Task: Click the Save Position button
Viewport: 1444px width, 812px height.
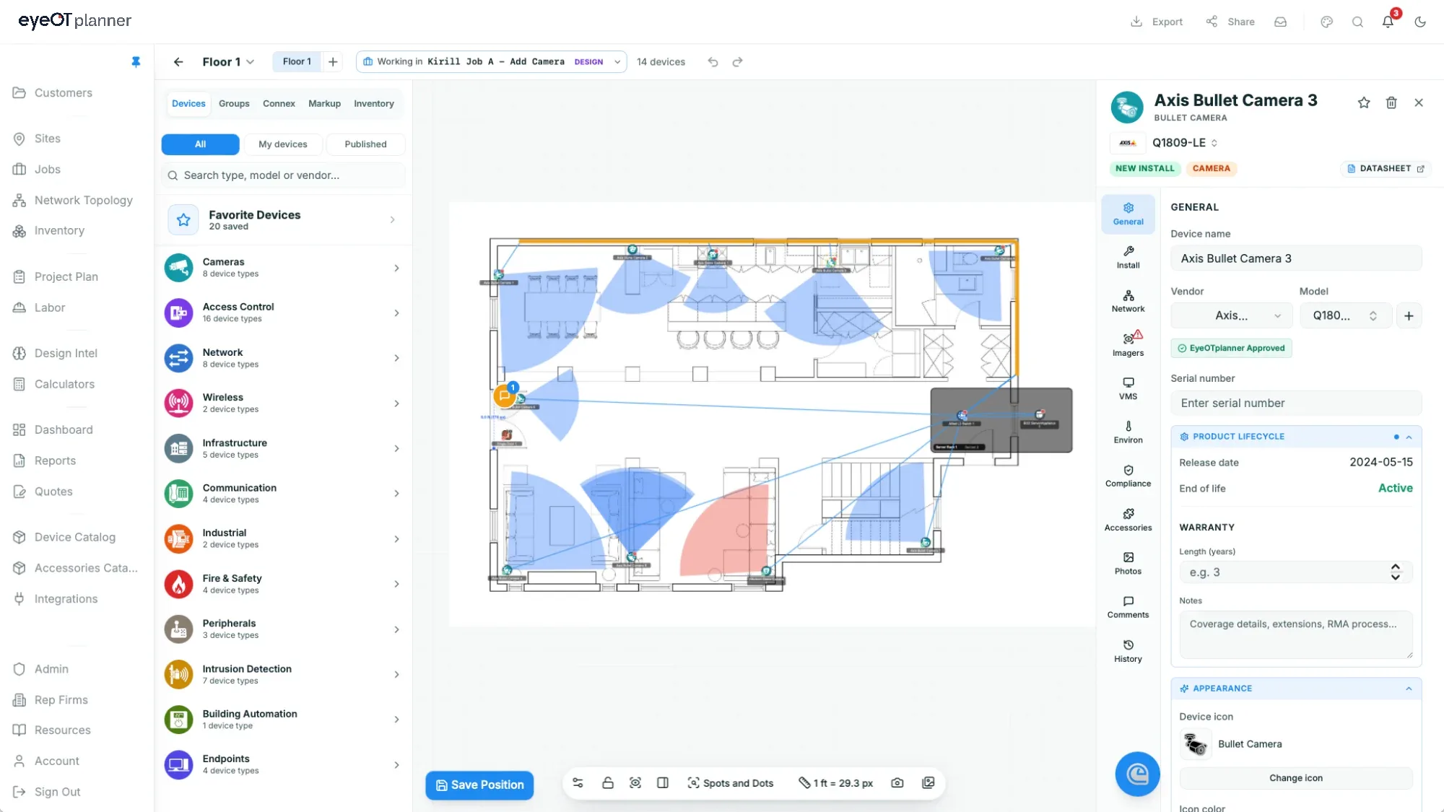Action: pos(479,785)
